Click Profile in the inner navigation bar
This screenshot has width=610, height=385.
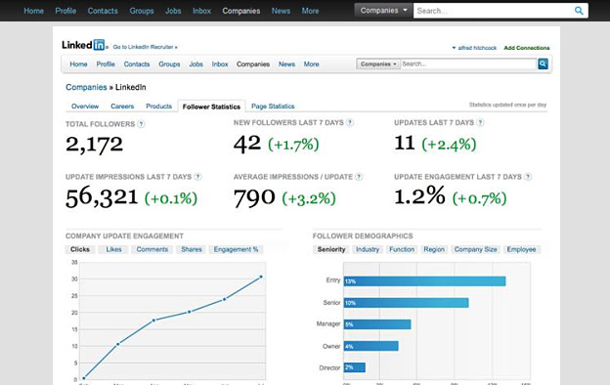pyautogui.click(x=106, y=64)
